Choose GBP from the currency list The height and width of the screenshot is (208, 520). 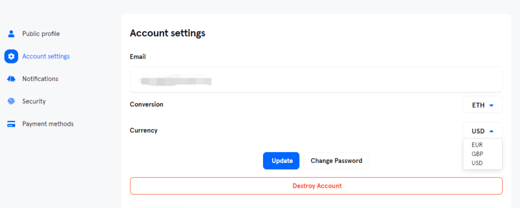[477, 154]
